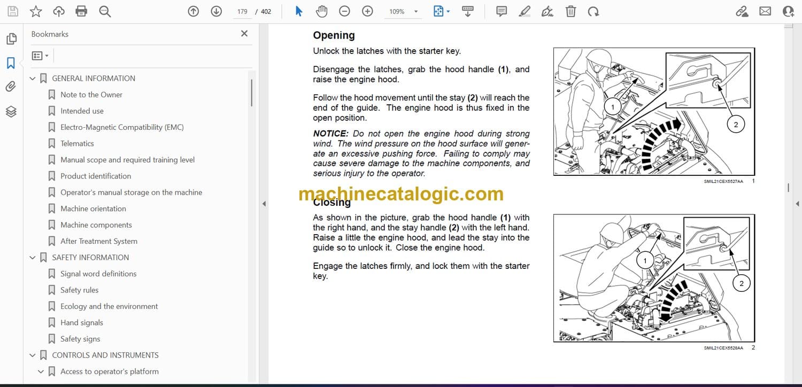Image resolution: width=802 pixels, height=387 pixels.
Task: Open Ecology and the environment bookmark
Action: coord(109,306)
